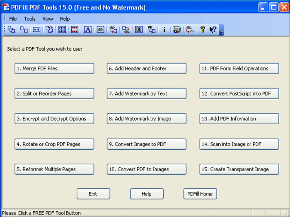290x217 pixels.
Task: Click the Transparent Image toolbar icon
Action: (190, 29)
